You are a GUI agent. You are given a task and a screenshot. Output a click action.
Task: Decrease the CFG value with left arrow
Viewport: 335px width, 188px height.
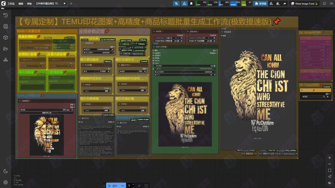pos(155,75)
